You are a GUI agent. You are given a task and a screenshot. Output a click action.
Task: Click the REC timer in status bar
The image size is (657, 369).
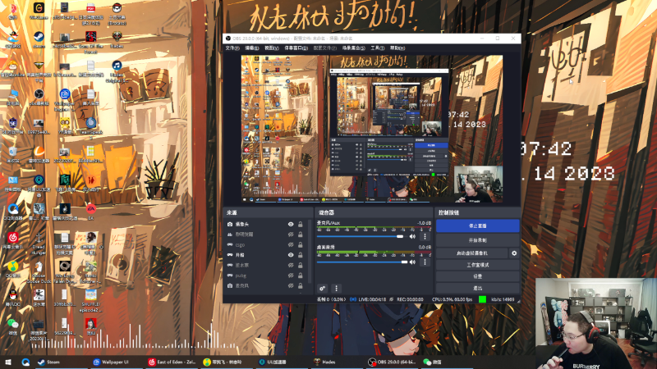410,299
